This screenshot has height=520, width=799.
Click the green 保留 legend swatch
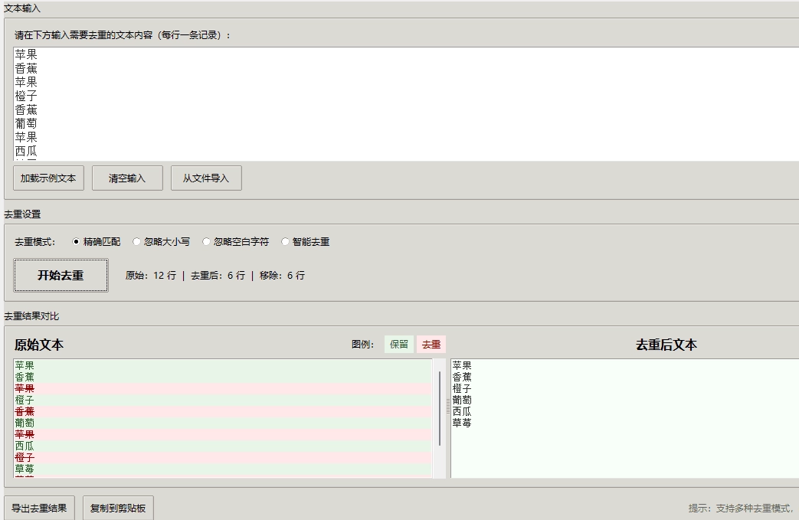[398, 345]
